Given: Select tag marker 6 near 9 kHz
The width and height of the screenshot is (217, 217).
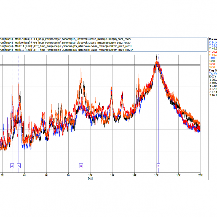Looking at the screenshot, I should pos(81,166).
